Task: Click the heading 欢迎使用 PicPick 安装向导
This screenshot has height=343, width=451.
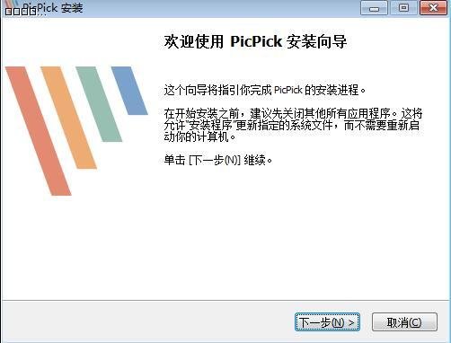Action: tap(255, 41)
